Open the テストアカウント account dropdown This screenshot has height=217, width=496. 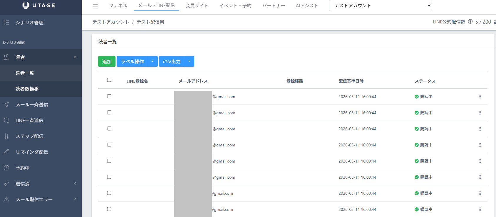tap(380, 6)
